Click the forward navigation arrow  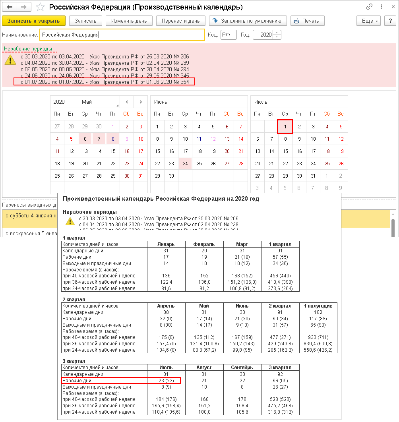(x=24, y=7)
